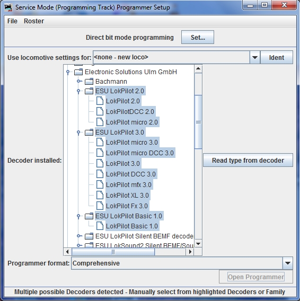The height and width of the screenshot is (301, 300).
Task: Click the LokPilot mfx 3.0 file icon
Action: tap(100, 184)
